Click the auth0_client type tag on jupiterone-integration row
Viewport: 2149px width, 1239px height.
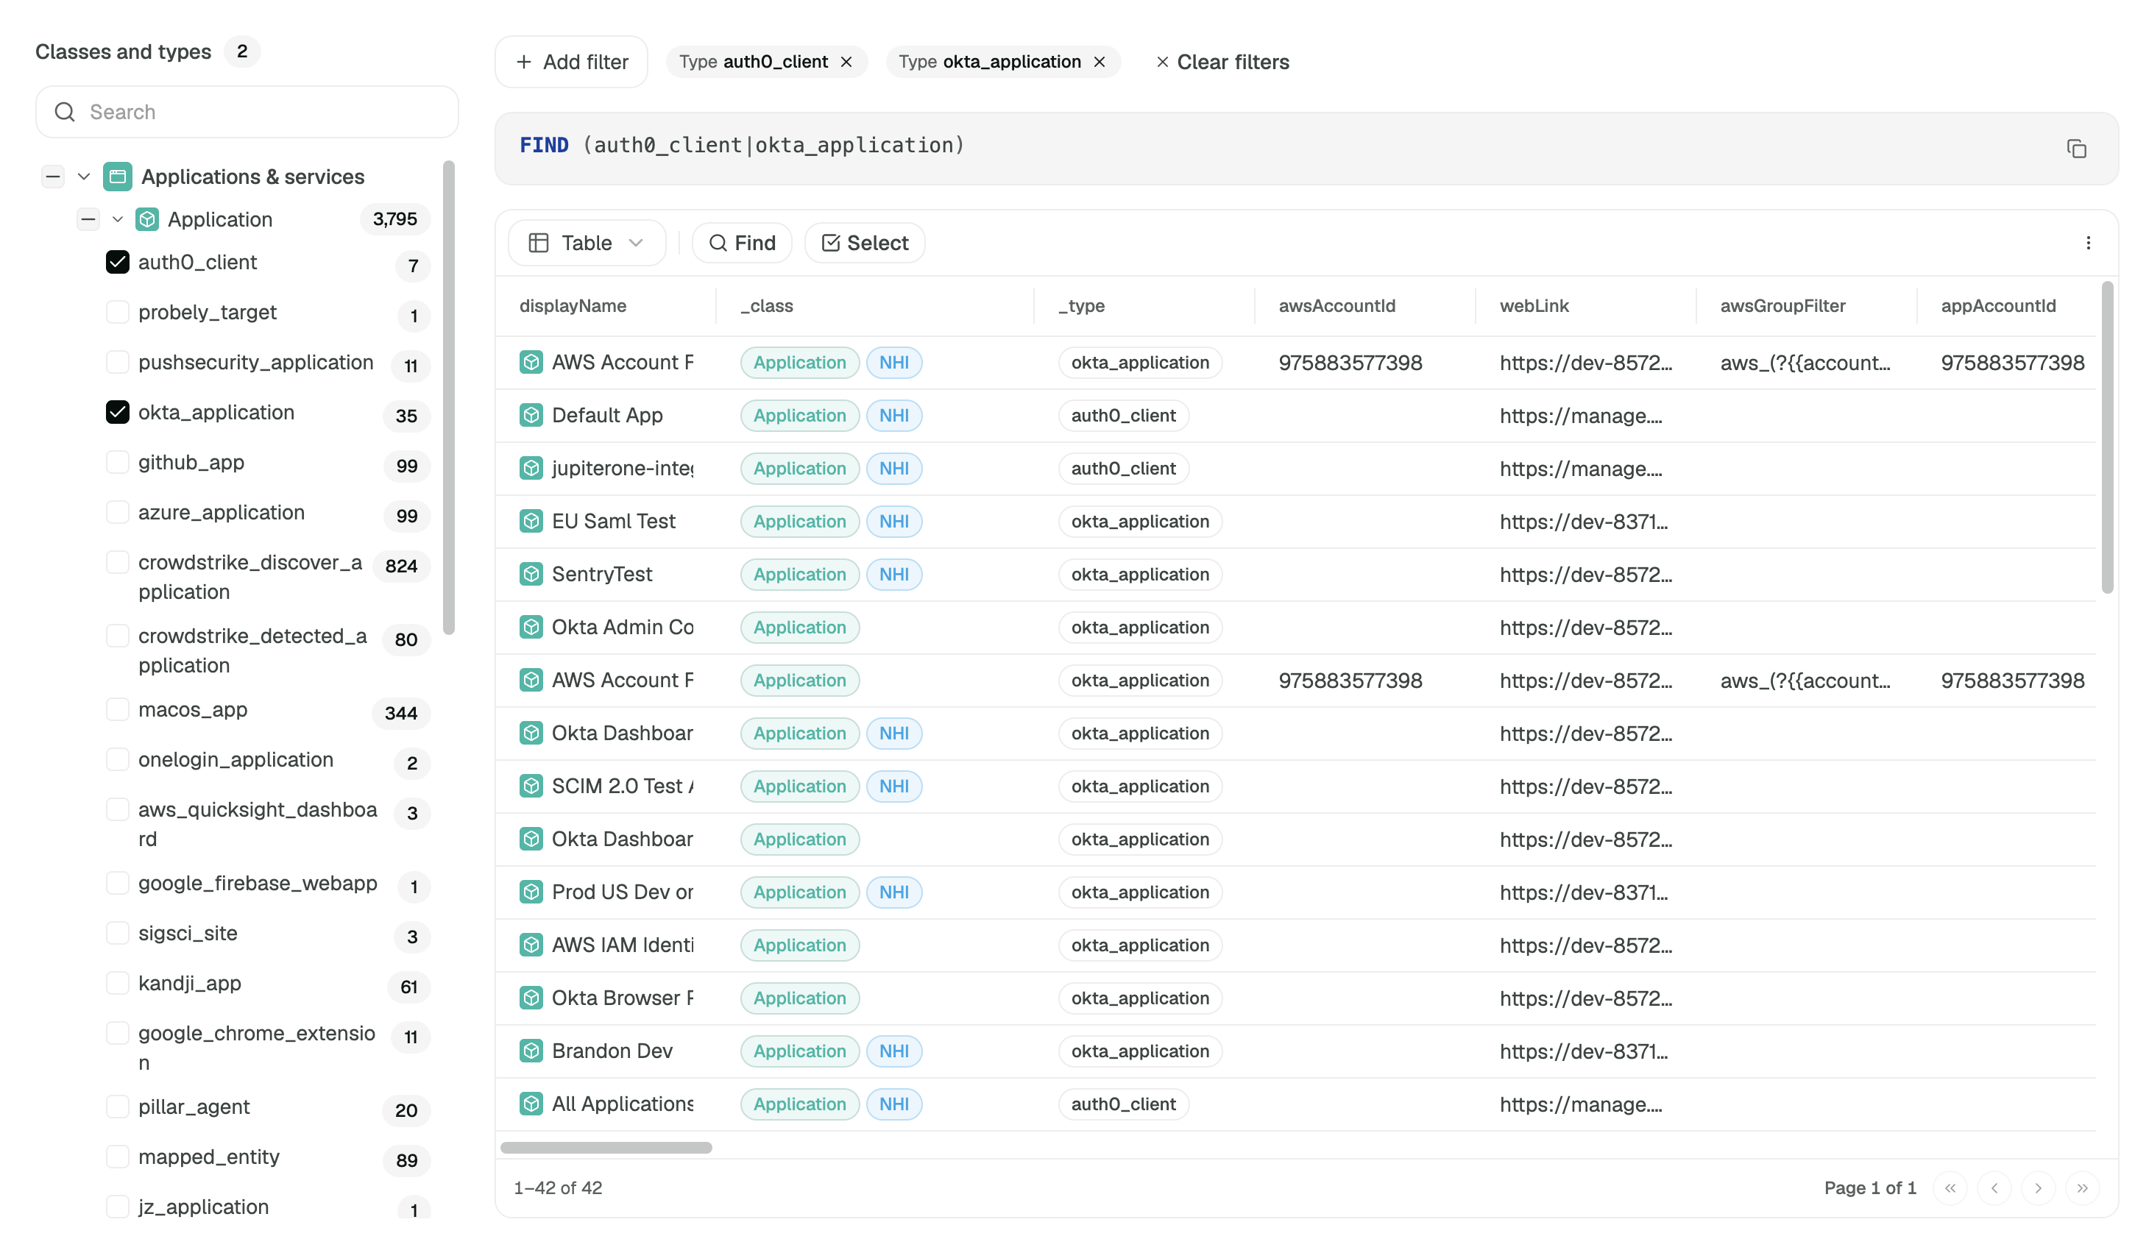pyautogui.click(x=1122, y=469)
